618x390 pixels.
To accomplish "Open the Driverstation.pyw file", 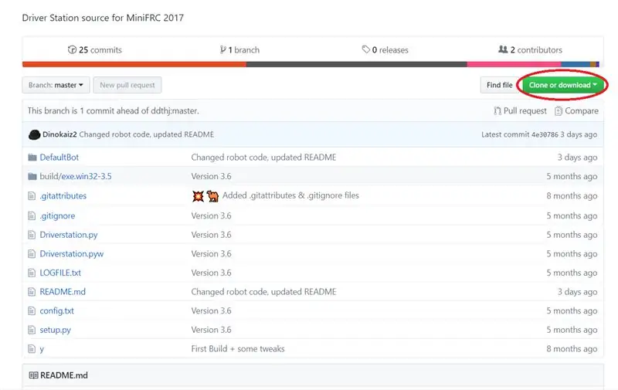I will 72,254.
